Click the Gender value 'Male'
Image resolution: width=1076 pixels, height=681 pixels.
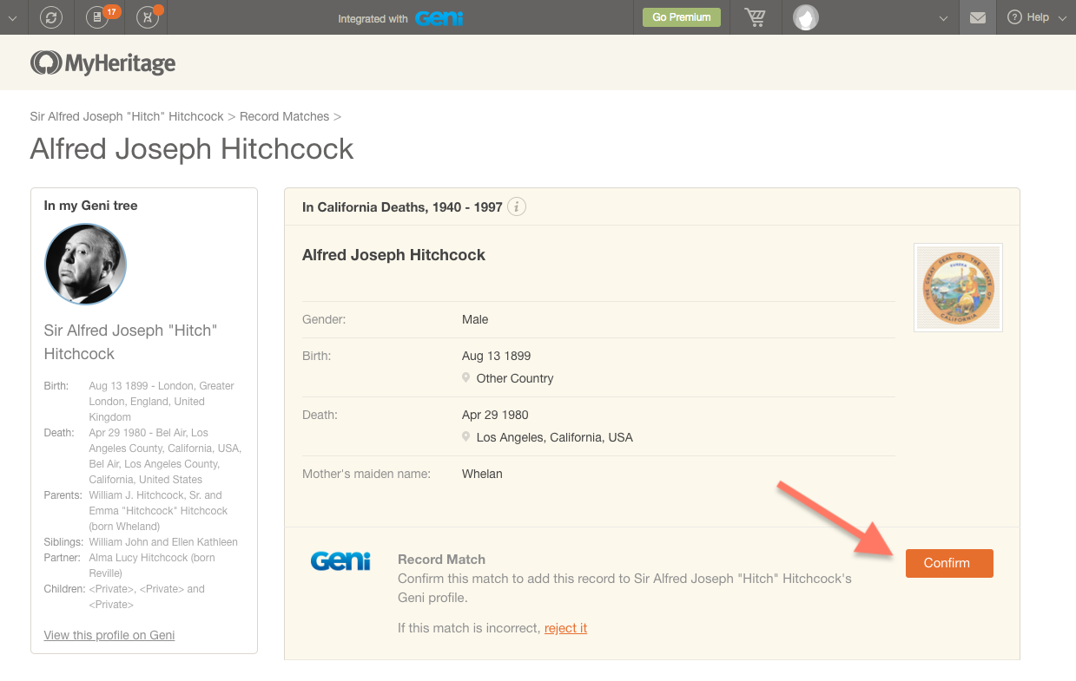point(475,319)
